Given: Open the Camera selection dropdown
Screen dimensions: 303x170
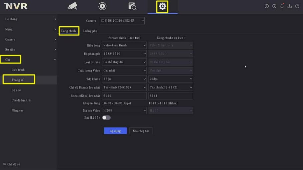Looking at the screenshot, I should [122, 21].
